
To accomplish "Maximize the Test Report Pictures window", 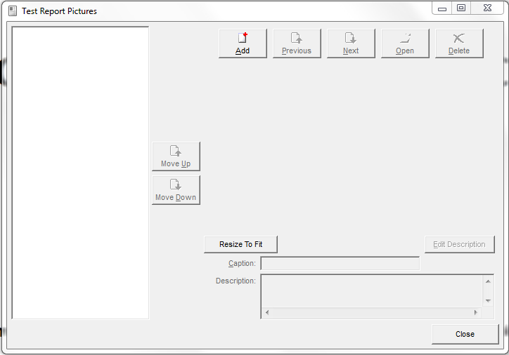I will pos(461,8).
